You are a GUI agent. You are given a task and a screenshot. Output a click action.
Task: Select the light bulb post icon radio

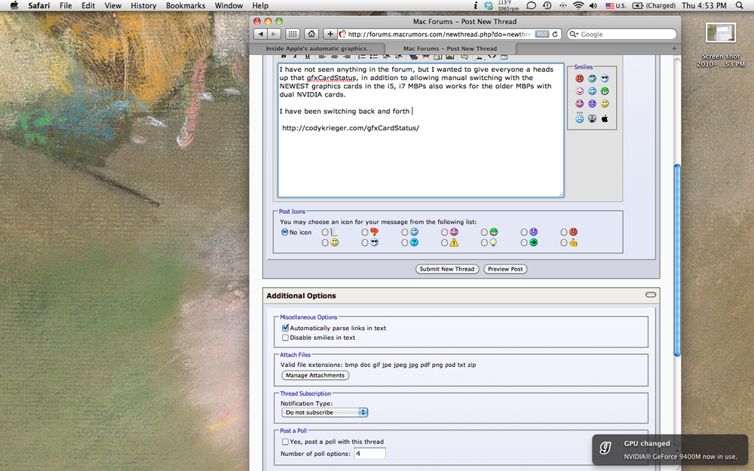pyautogui.click(x=484, y=243)
